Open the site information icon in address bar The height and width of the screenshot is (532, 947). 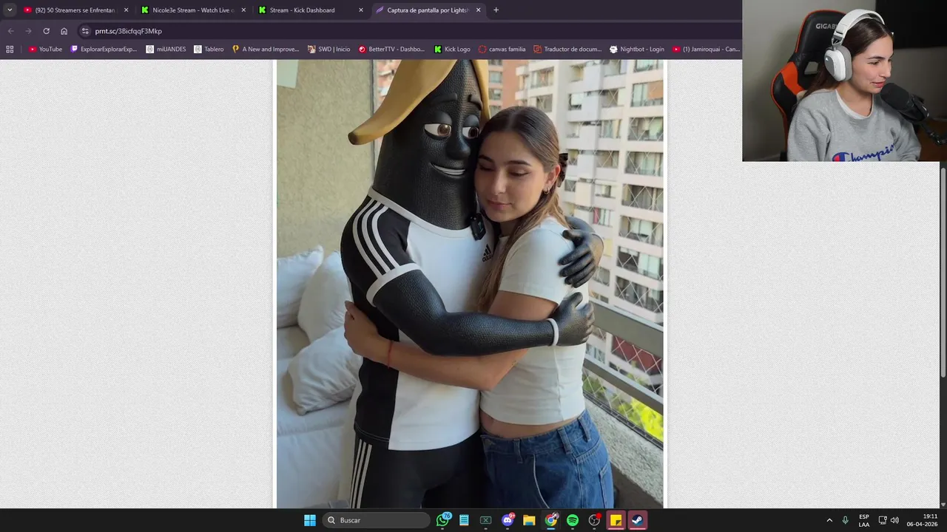click(x=85, y=31)
